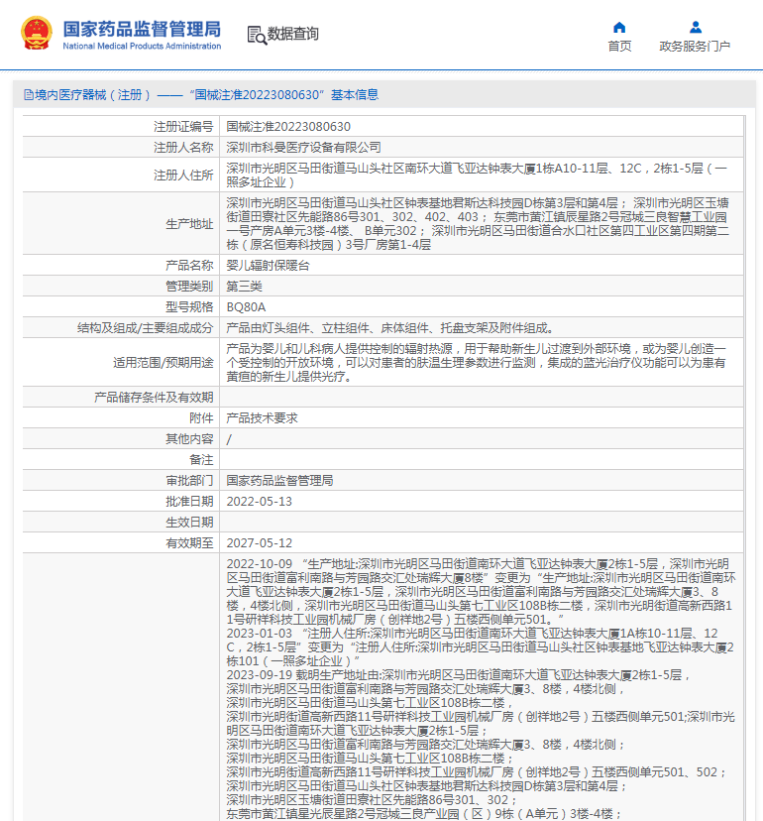
Task: Click the 适用范围/预期用途 label
Action: point(163,362)
